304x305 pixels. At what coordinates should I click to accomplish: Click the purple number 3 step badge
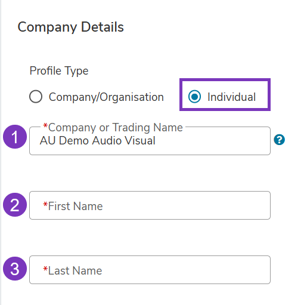[x=15, y=269]
